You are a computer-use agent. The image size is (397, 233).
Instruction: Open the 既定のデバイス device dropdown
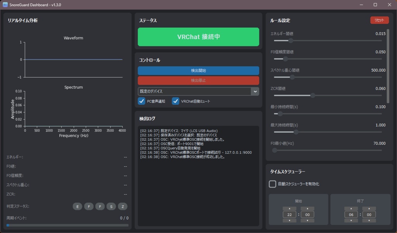tap(254, 91)
